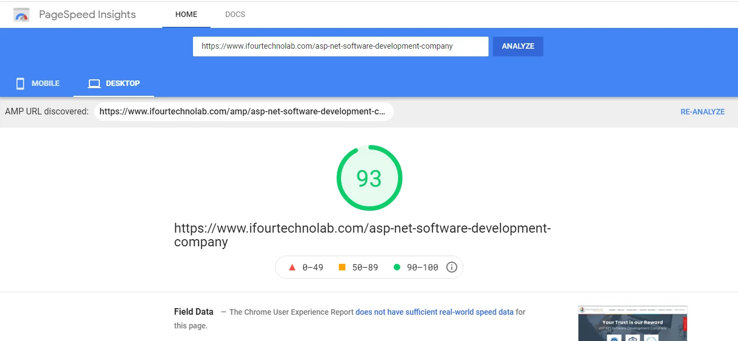Open the insufficient real-world speed data link
This screenshot has height=341, width=738.
pyautogui.click(x=435, y=312)
